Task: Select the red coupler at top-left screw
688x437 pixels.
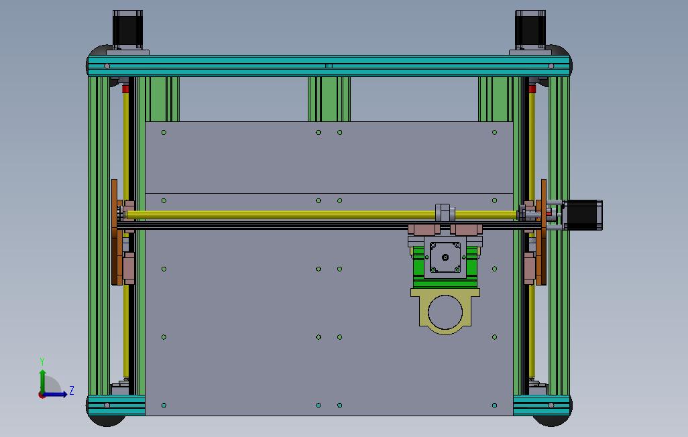Action: 125,89
